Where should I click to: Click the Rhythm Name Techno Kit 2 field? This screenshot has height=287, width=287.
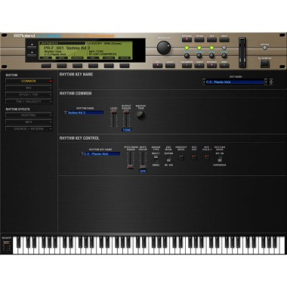tap(84, 113)
